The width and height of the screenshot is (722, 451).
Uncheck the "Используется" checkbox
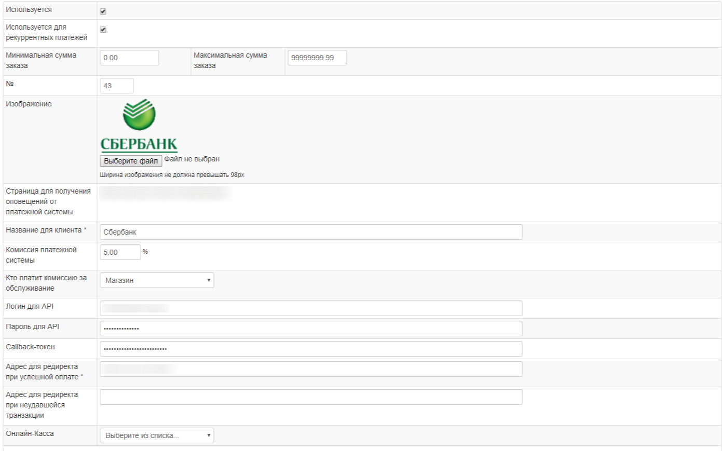point(103,11)
